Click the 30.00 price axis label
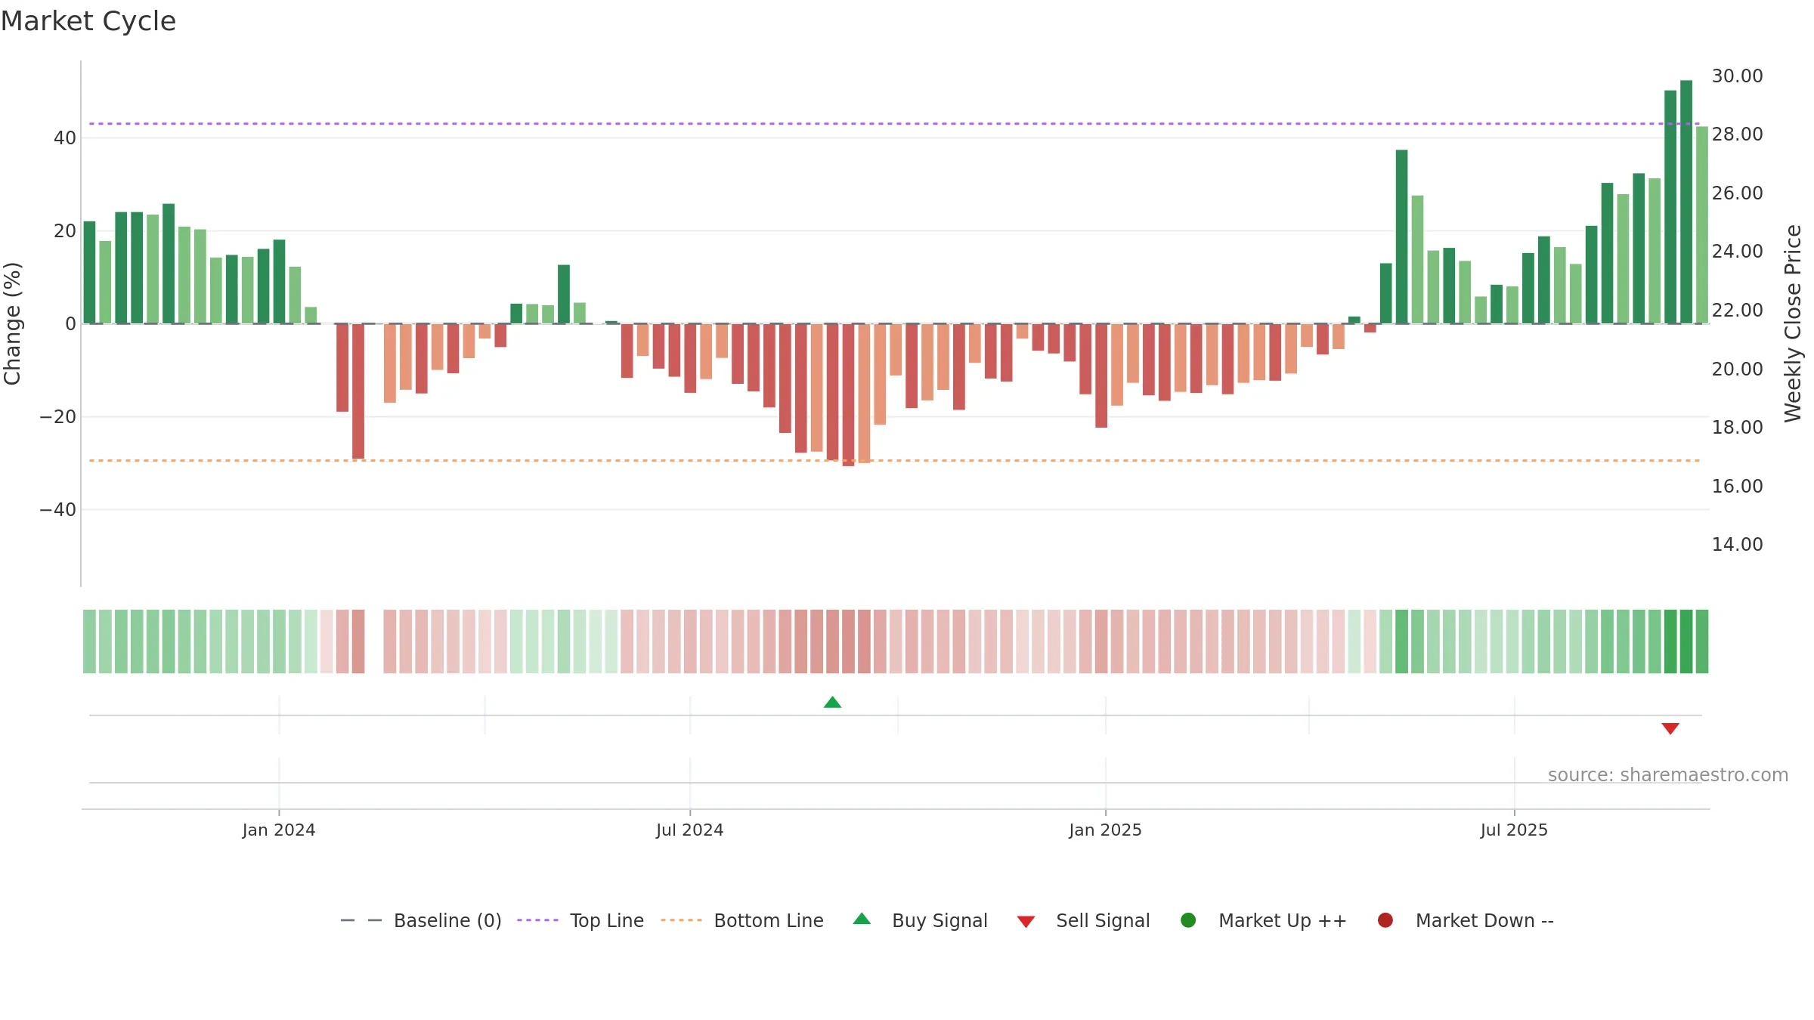The image size is (1814, 1020). 1737,76
